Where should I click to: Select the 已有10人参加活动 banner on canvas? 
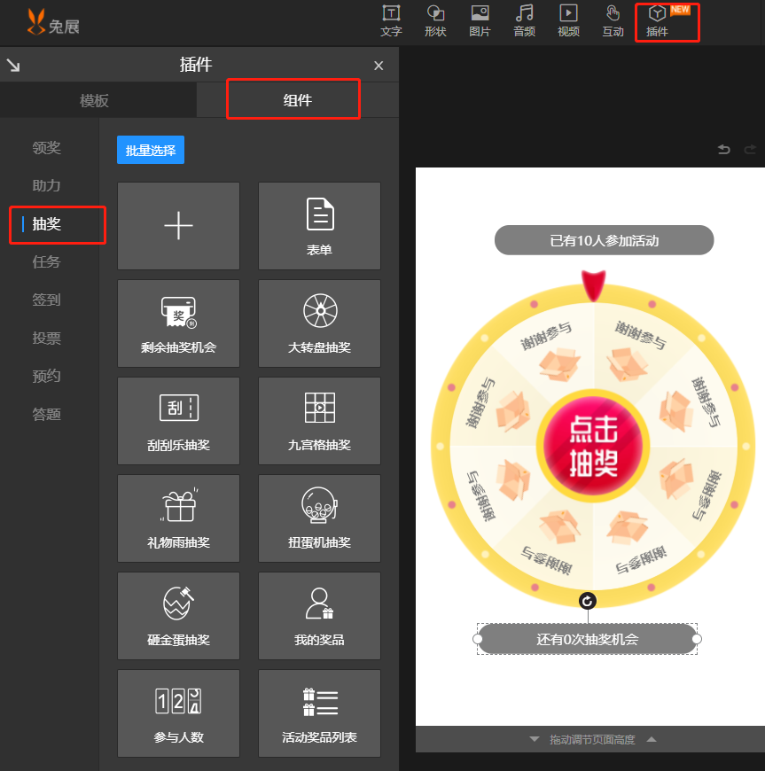pos(605,240)
